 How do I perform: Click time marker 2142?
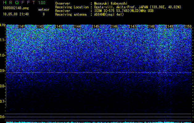tap(40, 26)
